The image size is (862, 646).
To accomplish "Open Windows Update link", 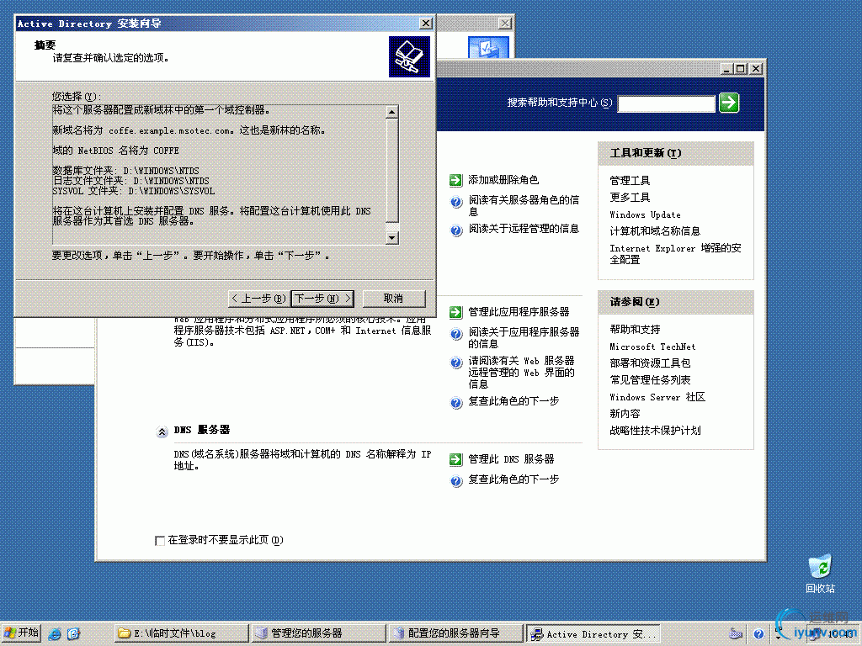I will tap(645, 214).
